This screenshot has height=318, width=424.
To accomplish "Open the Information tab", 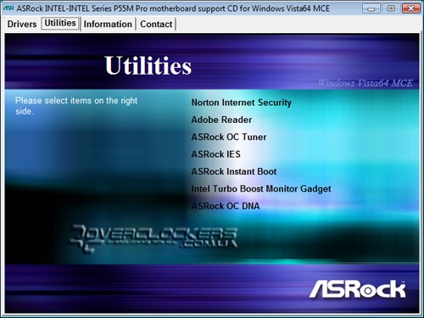I will 108,24.
